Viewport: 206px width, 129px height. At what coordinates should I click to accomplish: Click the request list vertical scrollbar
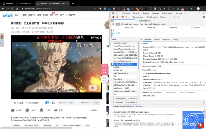[138, 56]
